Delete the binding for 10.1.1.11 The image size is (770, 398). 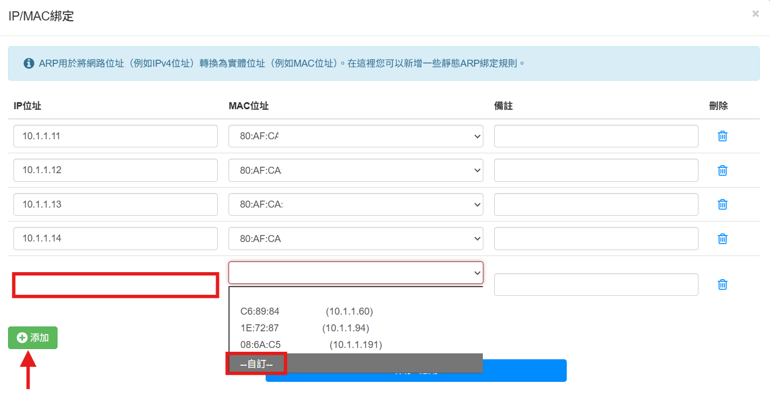click(722, 136)
